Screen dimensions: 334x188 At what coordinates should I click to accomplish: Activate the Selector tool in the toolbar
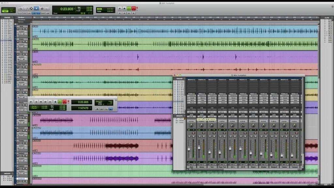point(31,8)
